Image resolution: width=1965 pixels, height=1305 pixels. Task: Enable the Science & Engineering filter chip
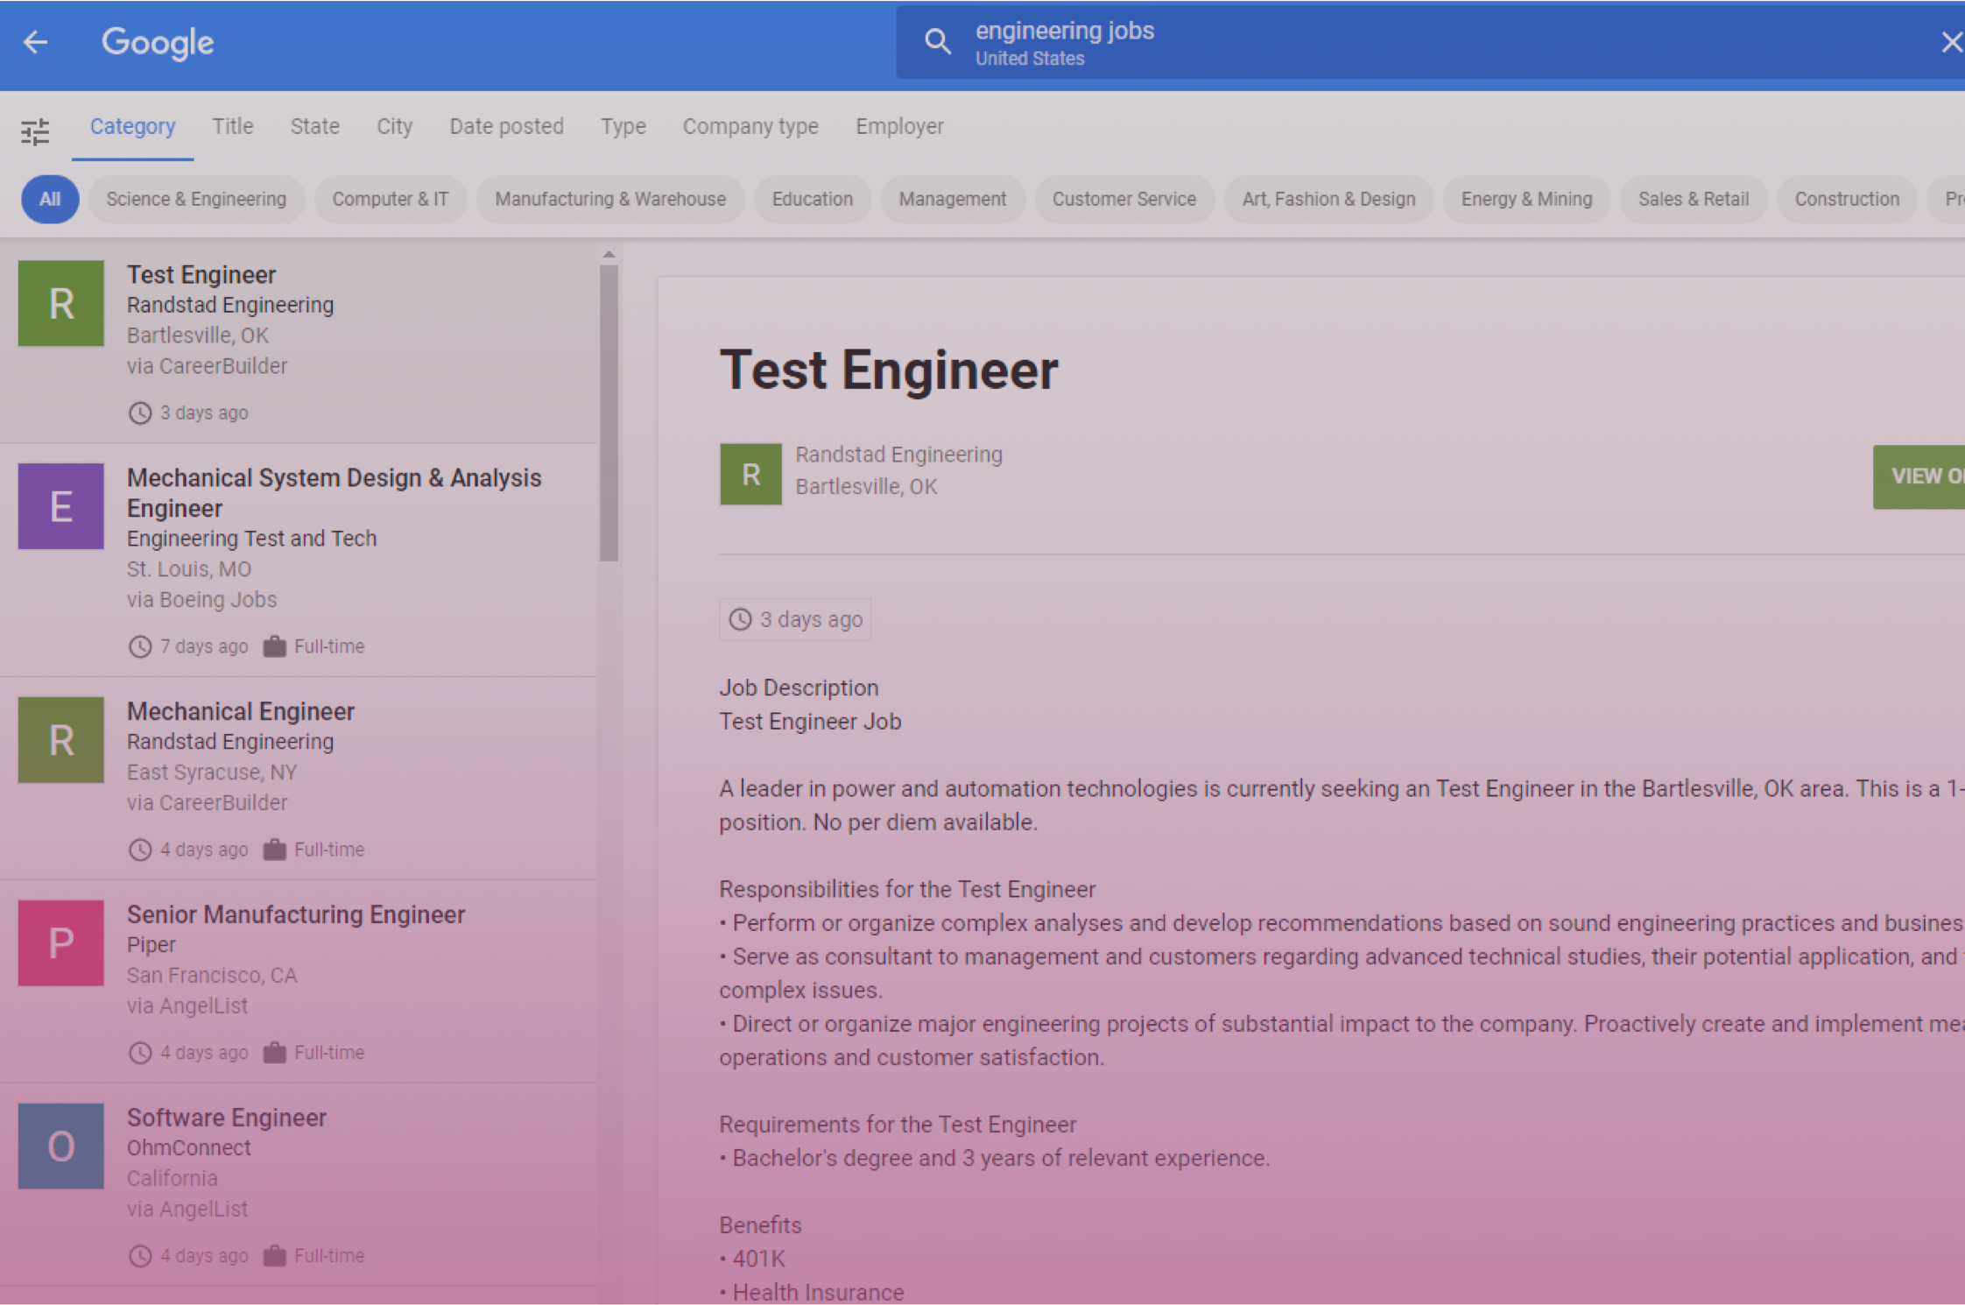click(195, 199)
